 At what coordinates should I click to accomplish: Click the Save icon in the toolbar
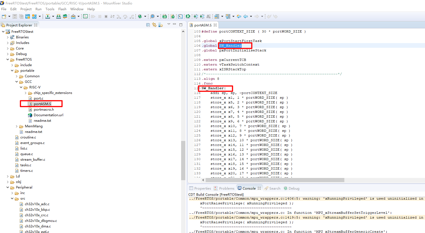(15, 16)
